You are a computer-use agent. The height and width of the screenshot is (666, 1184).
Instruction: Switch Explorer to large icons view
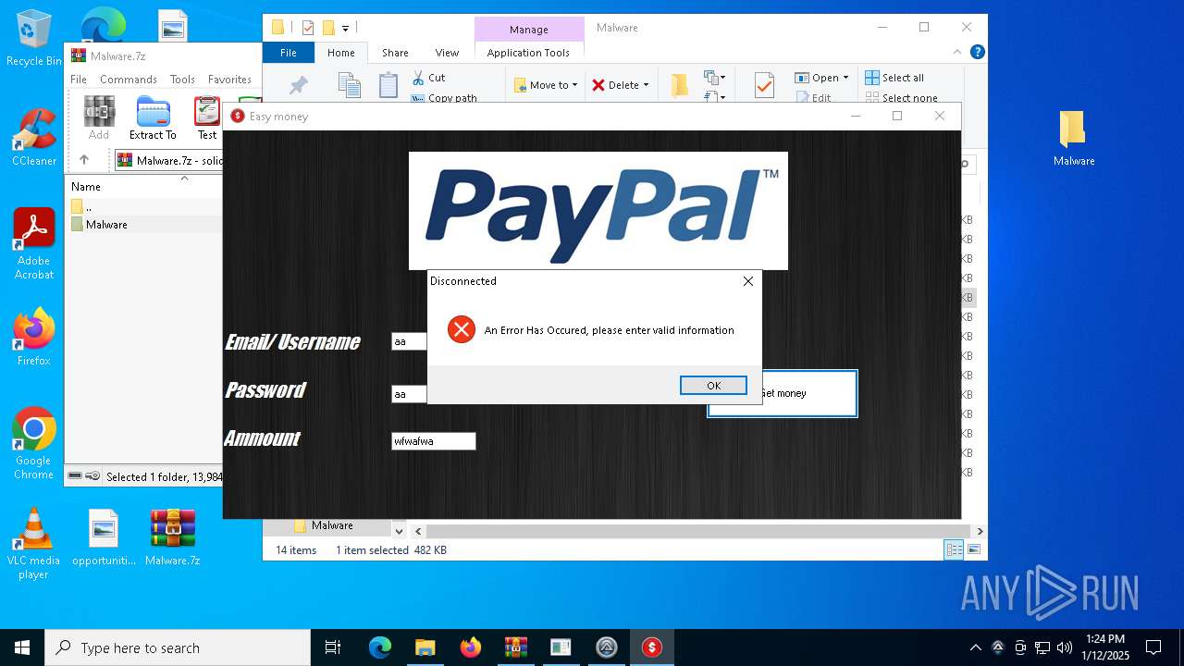click(x=973, y=549)
